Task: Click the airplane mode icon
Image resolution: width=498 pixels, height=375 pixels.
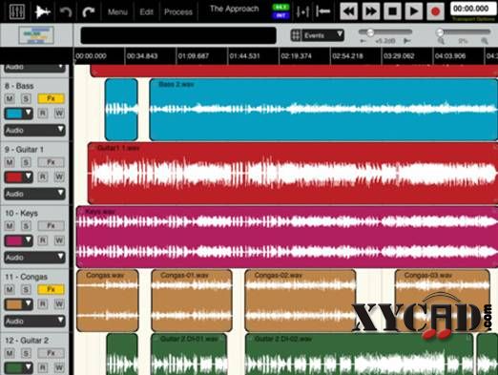Action: (42, 11)
